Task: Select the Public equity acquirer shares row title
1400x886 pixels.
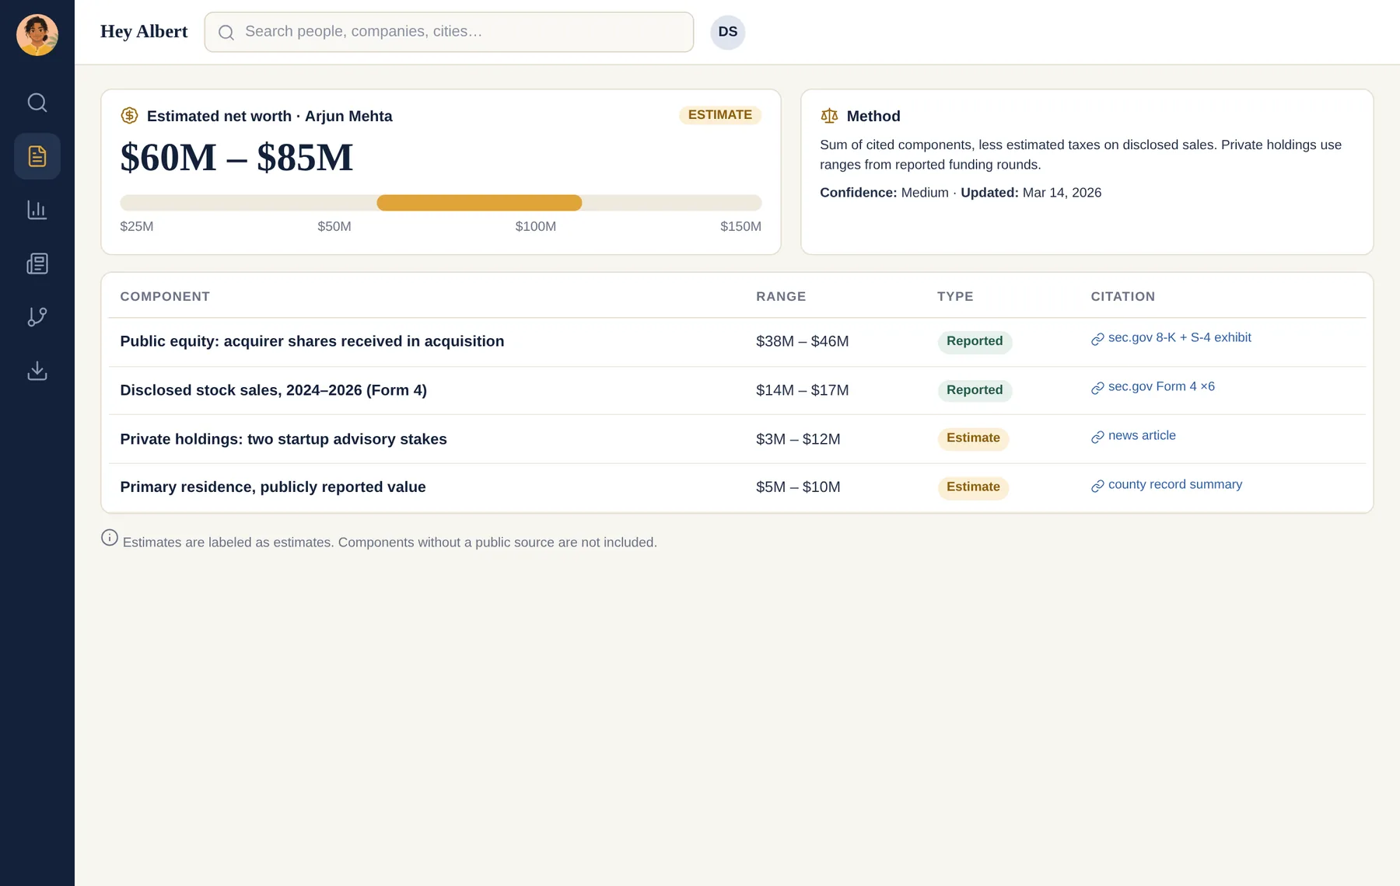Action: (x=312, y=342)
